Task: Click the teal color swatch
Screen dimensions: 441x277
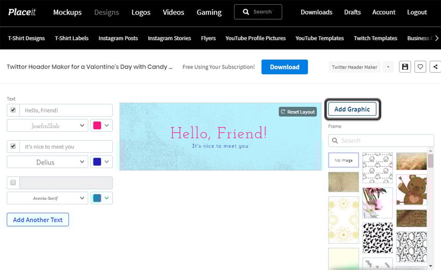Action: pos(97,198)
